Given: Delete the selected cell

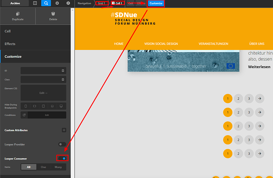Looking at the screenshot, I should point(53,16).
